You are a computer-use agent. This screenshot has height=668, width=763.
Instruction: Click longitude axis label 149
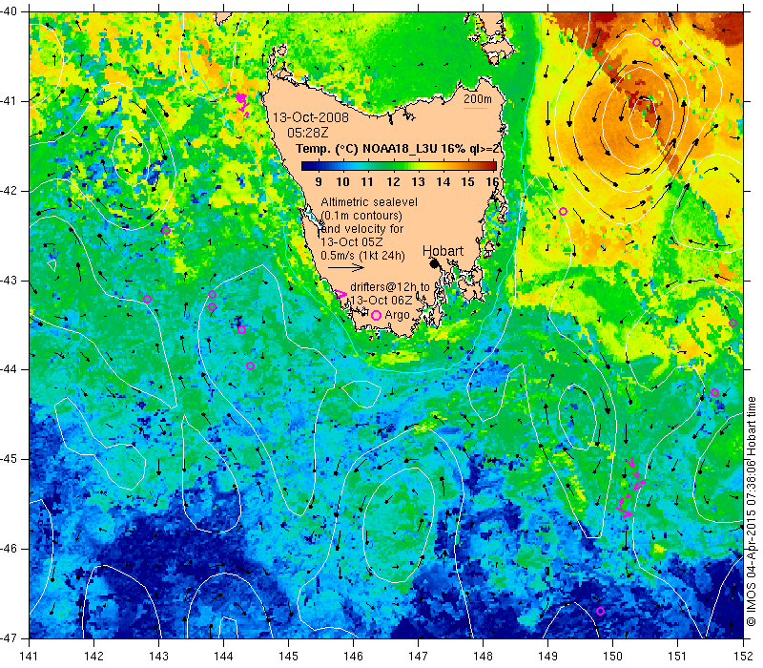(547, 657)
